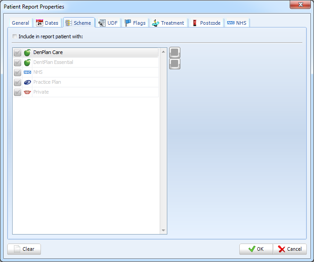The width and height of the screenshot is (314, 262).
Task: Select the Scheme tab
Action: click(79, 23)
